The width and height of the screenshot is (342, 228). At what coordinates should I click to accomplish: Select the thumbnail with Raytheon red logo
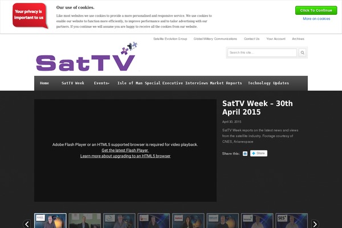coord(188,221)
